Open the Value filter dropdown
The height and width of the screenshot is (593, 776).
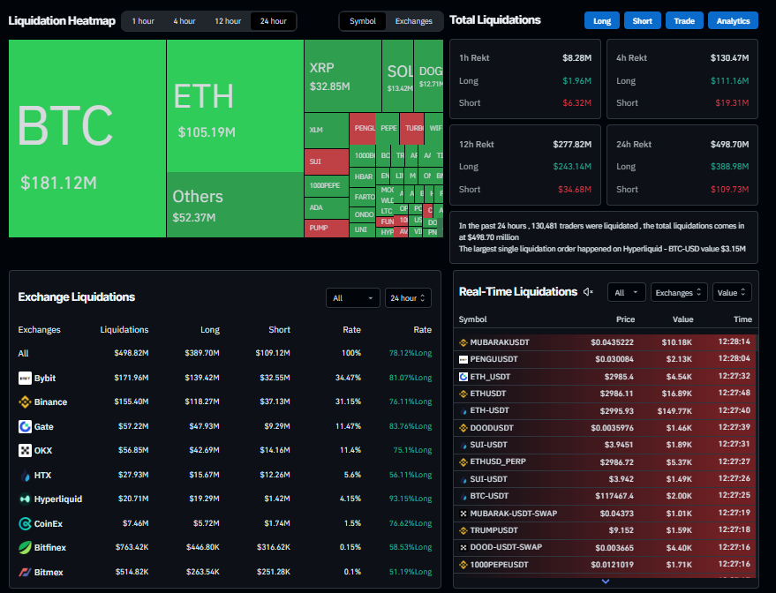(732, 292)
